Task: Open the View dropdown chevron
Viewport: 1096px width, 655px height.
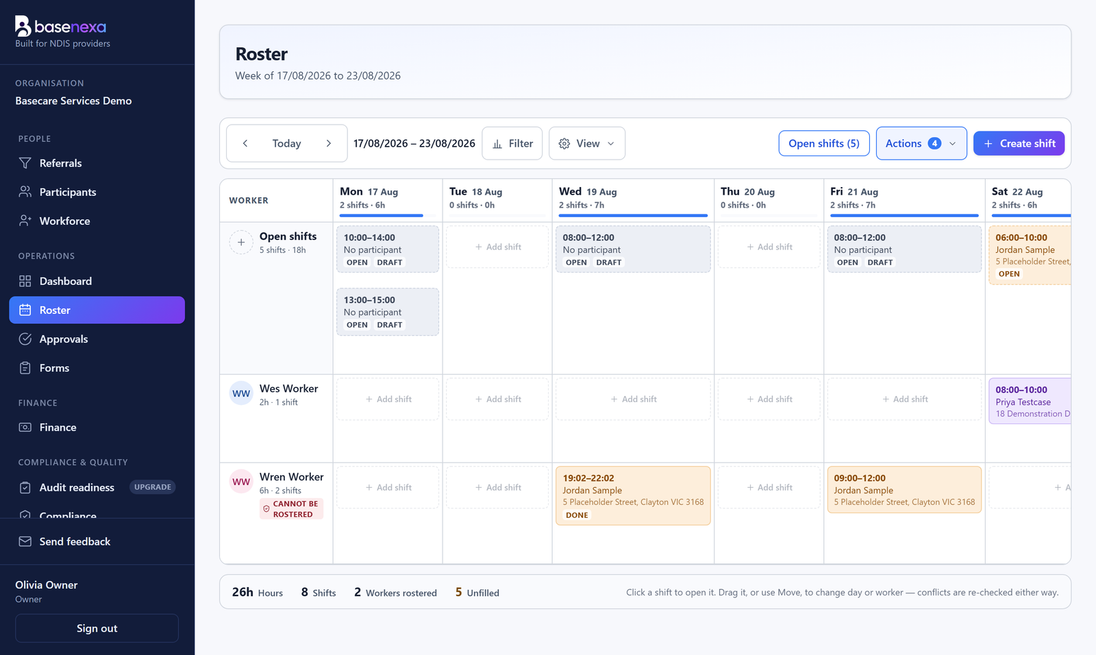Action: pos(611,143)
